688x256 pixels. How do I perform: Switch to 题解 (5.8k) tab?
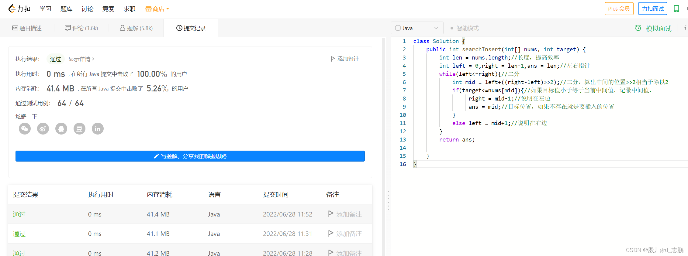136,28
